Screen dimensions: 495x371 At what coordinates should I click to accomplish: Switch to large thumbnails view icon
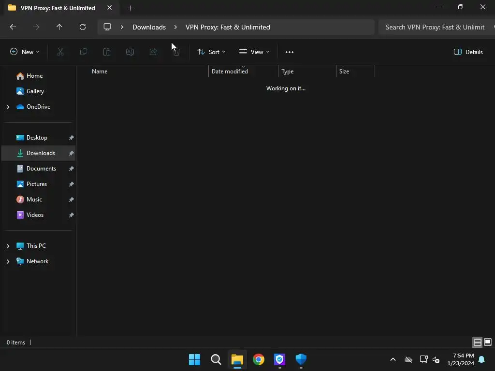pos(488,342)
